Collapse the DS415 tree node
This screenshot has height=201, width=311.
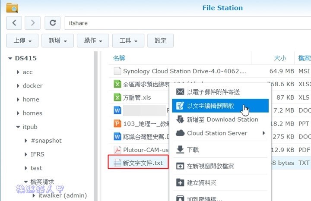(x=10, y=58)
